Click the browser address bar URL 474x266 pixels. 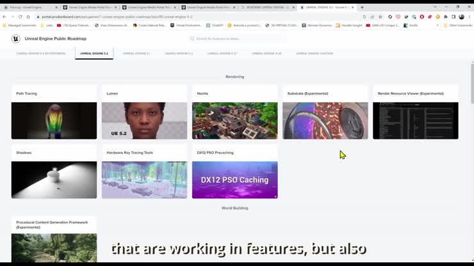117,17
